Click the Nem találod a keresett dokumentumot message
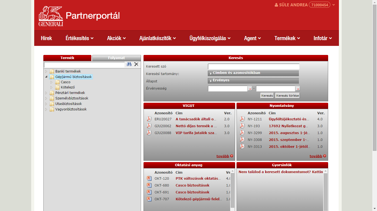 [281, 172]
